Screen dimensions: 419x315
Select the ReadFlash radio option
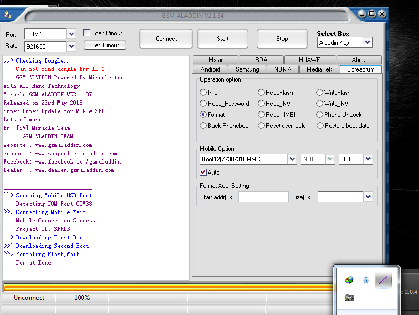261,93
